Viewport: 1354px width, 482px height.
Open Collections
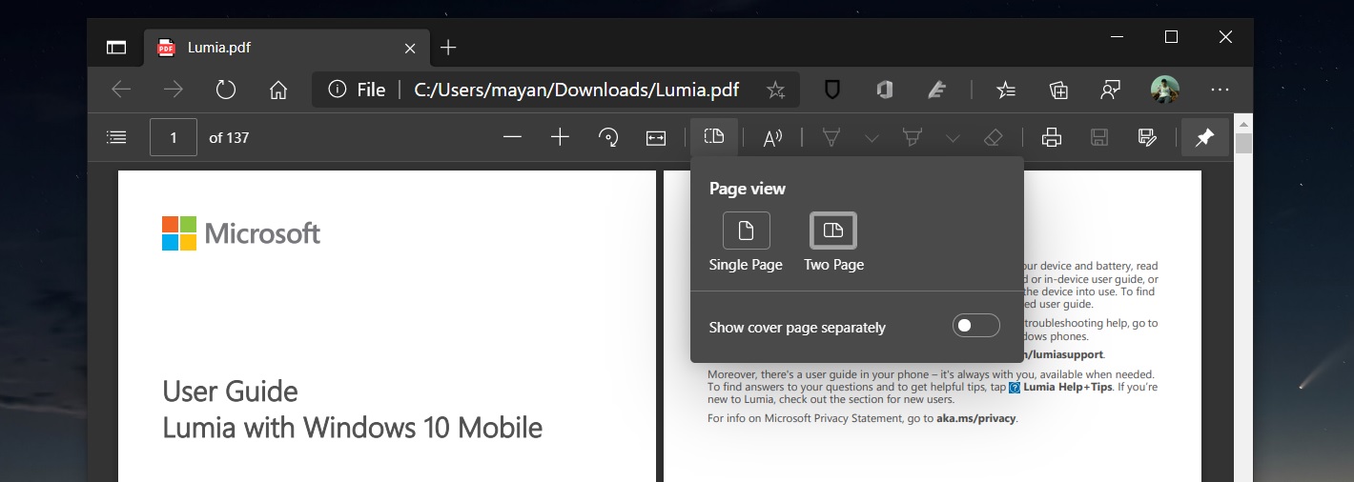(1058, 90)
